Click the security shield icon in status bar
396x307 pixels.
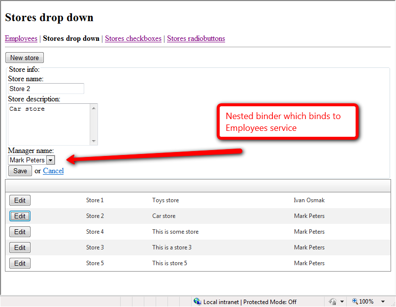(x=332, y=302)
